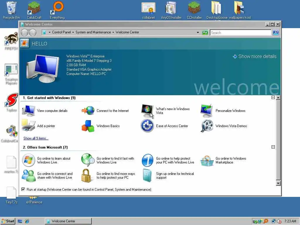Click the scrollbar down arrow
300x225 pixels.
(x=278, y=183)
